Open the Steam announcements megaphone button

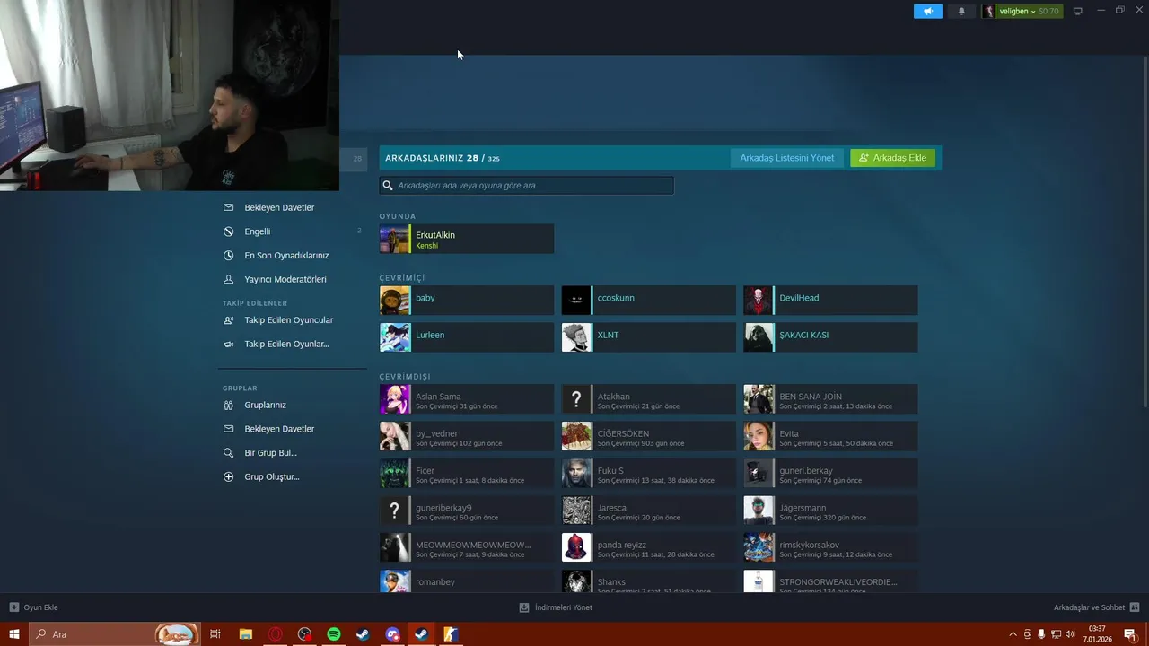click(x=928, y=11)
